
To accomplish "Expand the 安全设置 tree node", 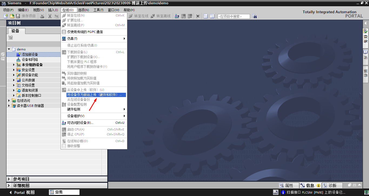I will point(14,70).
